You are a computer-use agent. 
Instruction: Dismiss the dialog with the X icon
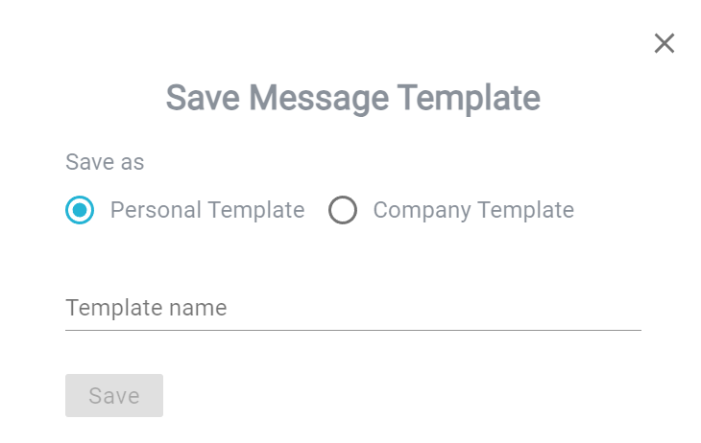point(664,43)
